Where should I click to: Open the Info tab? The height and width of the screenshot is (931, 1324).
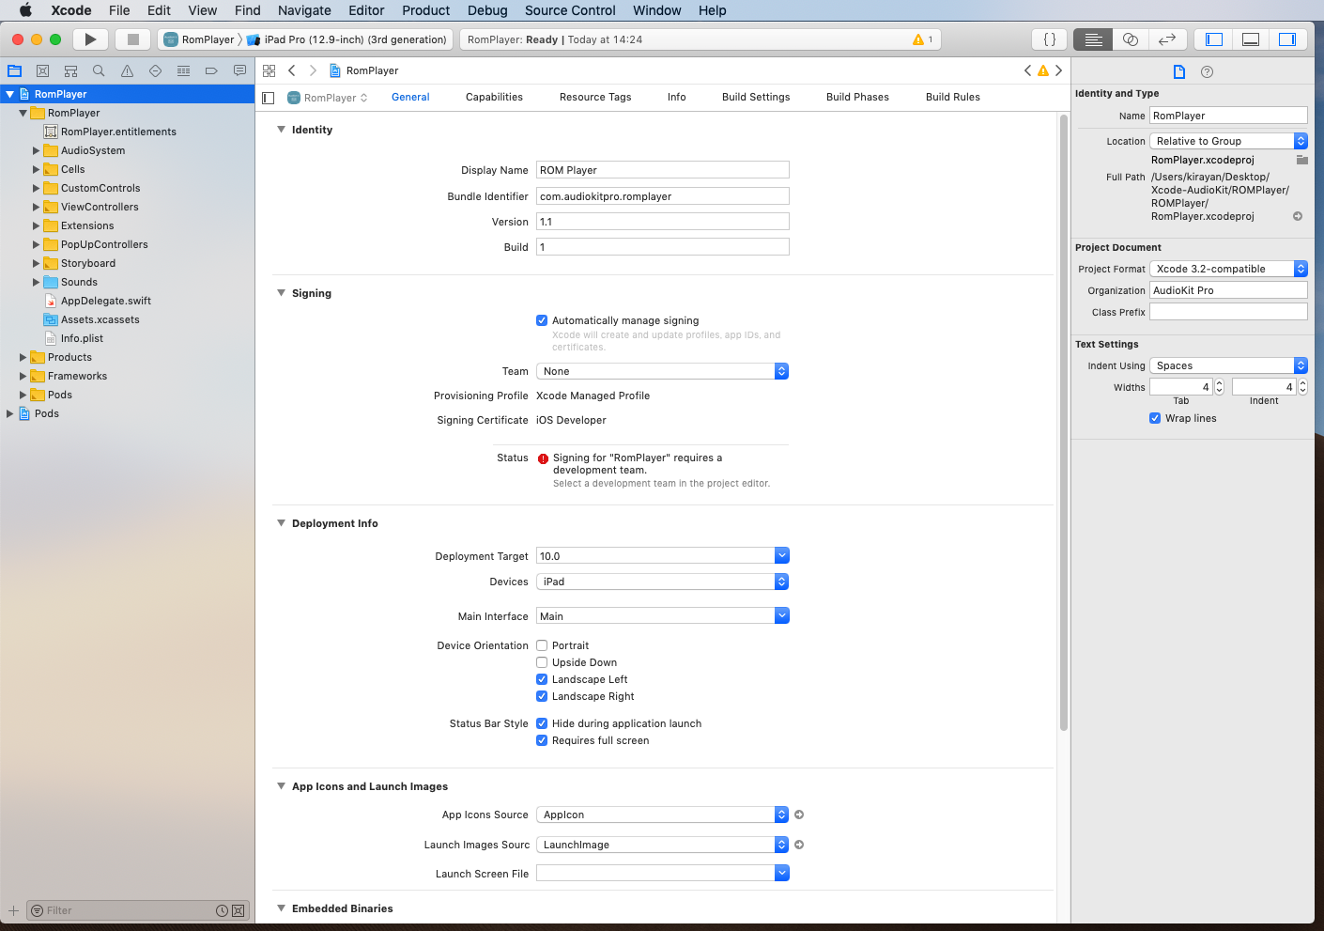(x=676, y=97)
